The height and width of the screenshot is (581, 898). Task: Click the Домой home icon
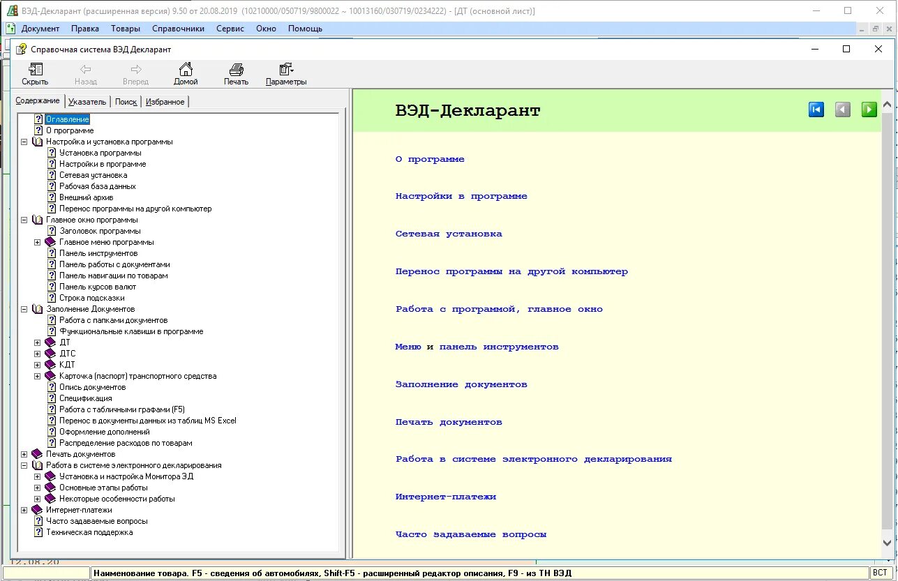coord(186,69)
